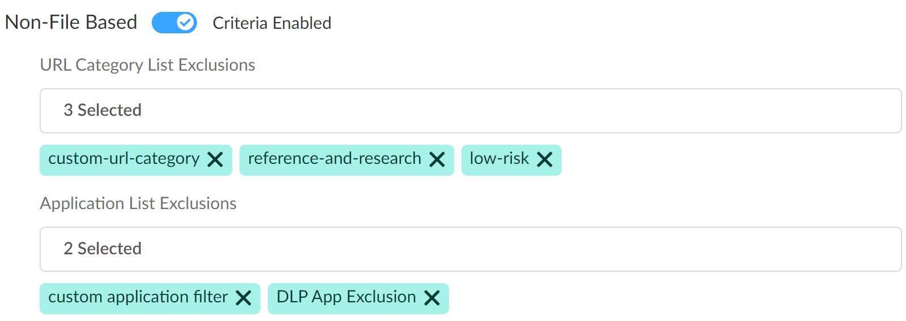Screen dimensions: 906x321
Task: Click the checkmark knob inside the switch
Action: (185, 23)
